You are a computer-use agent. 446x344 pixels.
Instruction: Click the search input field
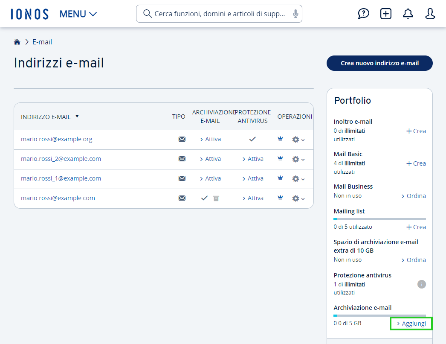point(219,14)
